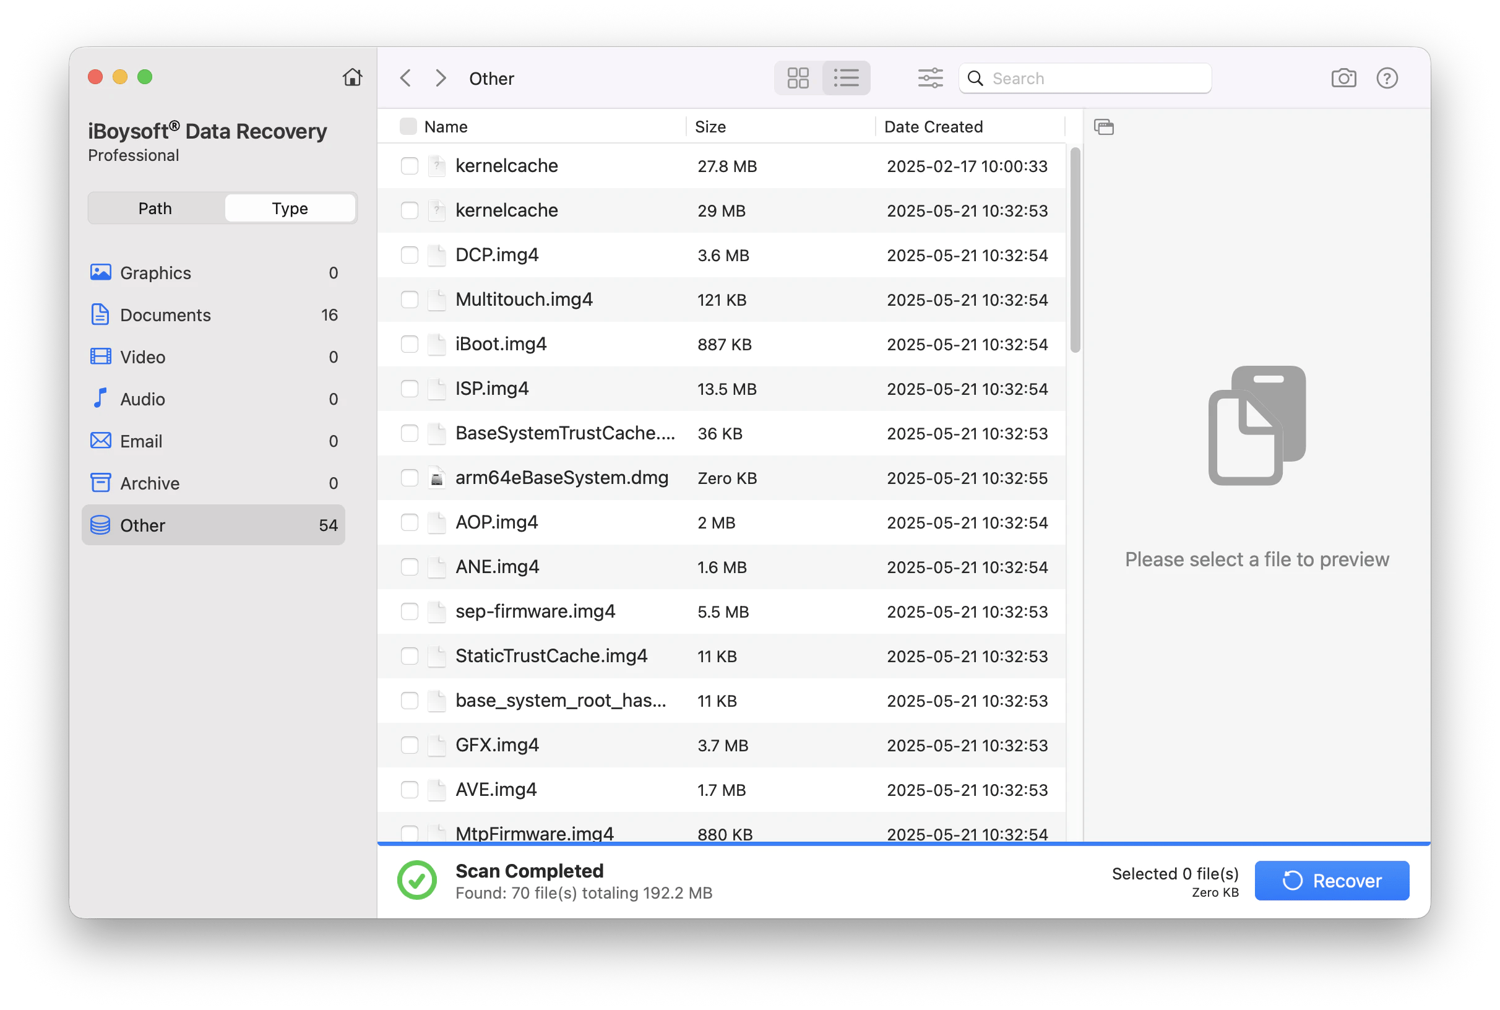This screenshot has height=1010, width=1500.
Task: Open the filter settings icon
Action: 929,78
